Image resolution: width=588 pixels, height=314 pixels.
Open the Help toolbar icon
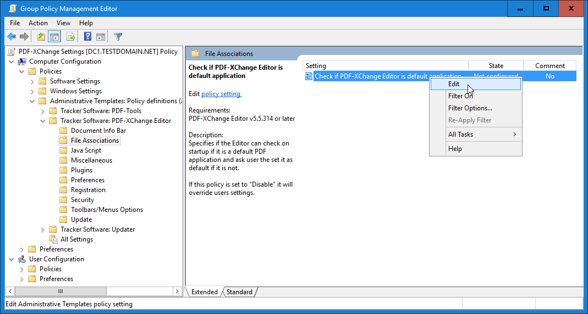(x=88, y=37)
